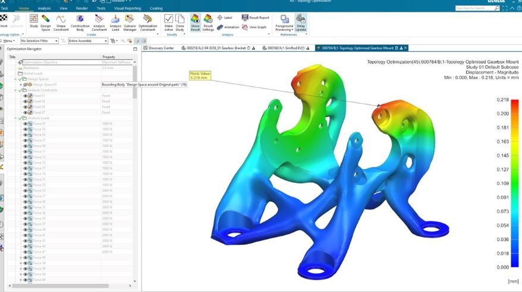Hide the Fixed 01 constraint via eye icon
This screenshot has height=292, width=522.
(x=26, y=96)
